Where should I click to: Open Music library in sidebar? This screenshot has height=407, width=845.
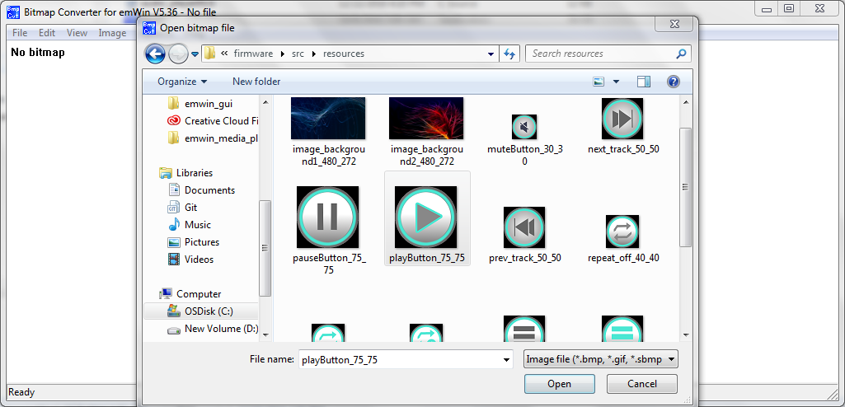[189, 224]
